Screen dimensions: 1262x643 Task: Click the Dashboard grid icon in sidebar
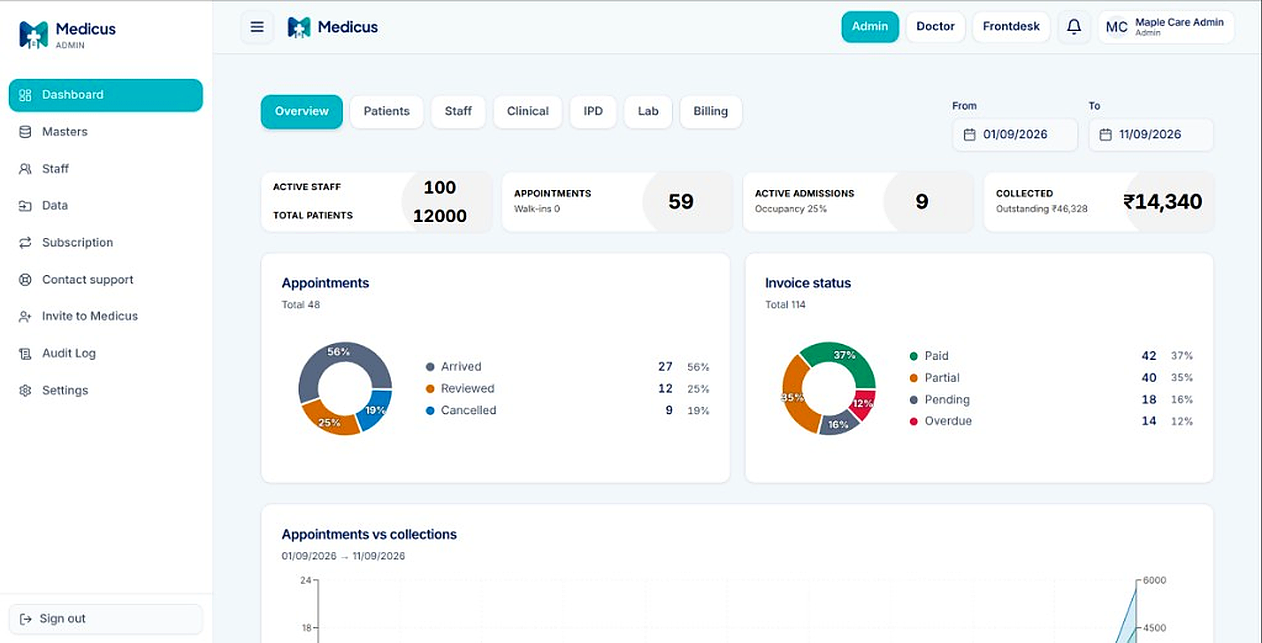click(x=25, y=95)
